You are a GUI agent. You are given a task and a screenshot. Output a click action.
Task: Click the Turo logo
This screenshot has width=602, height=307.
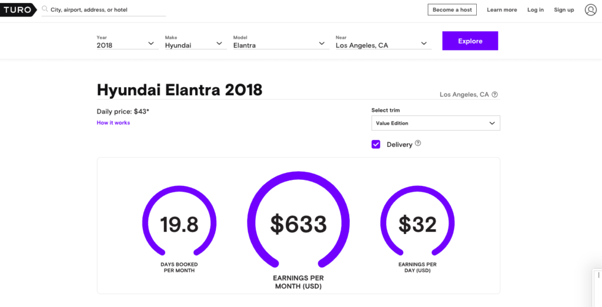tap(18, 9)
